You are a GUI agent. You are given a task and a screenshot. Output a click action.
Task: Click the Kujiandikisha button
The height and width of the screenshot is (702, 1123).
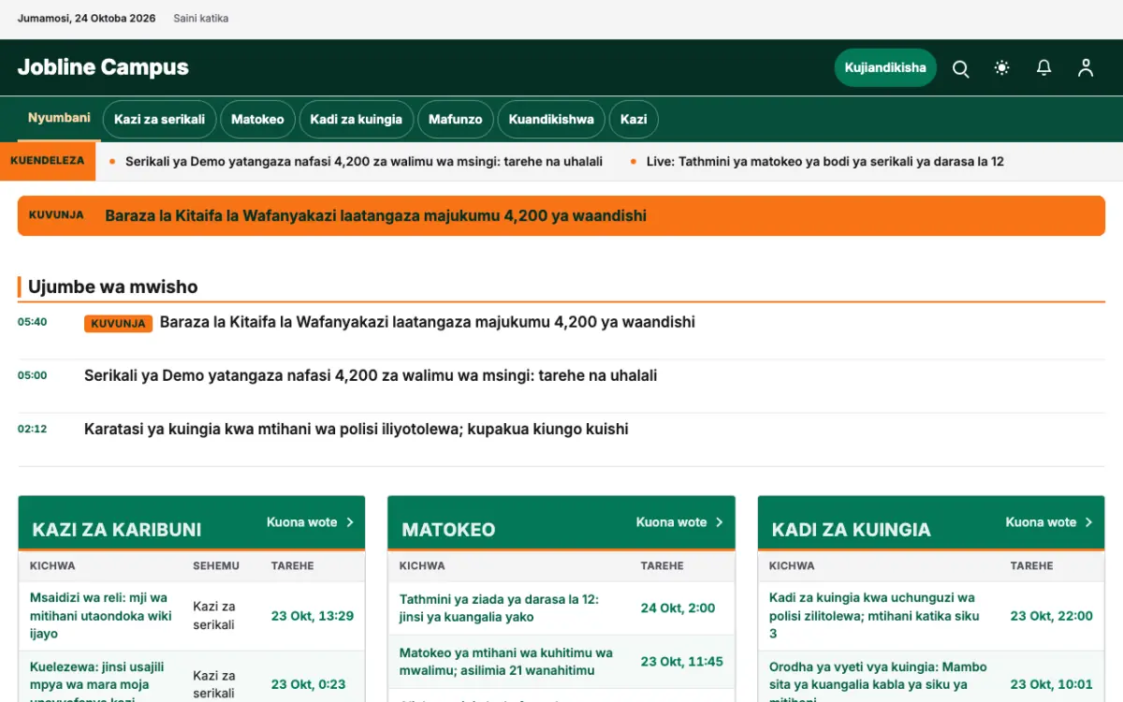click(885, 67)
